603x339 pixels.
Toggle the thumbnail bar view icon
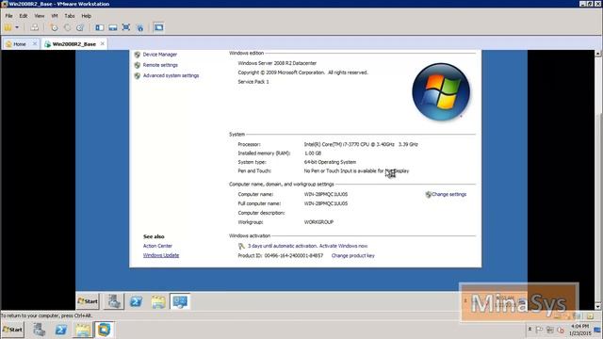click(x=113, y=27)
